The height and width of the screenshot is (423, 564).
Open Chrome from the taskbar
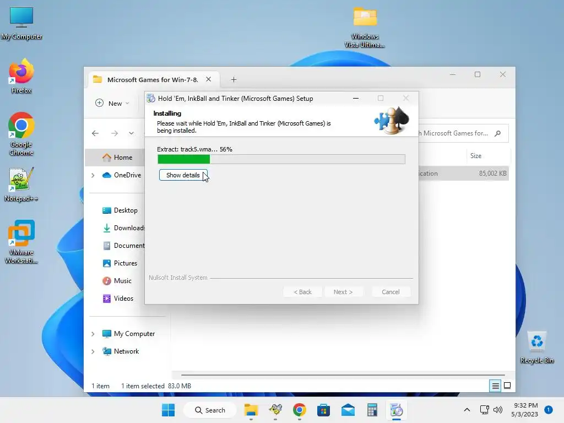[x=299, y=410]
